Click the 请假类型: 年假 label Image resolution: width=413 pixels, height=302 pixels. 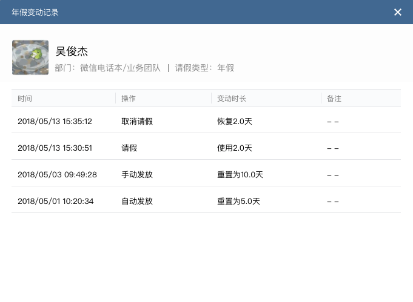[x=204, y=68]
